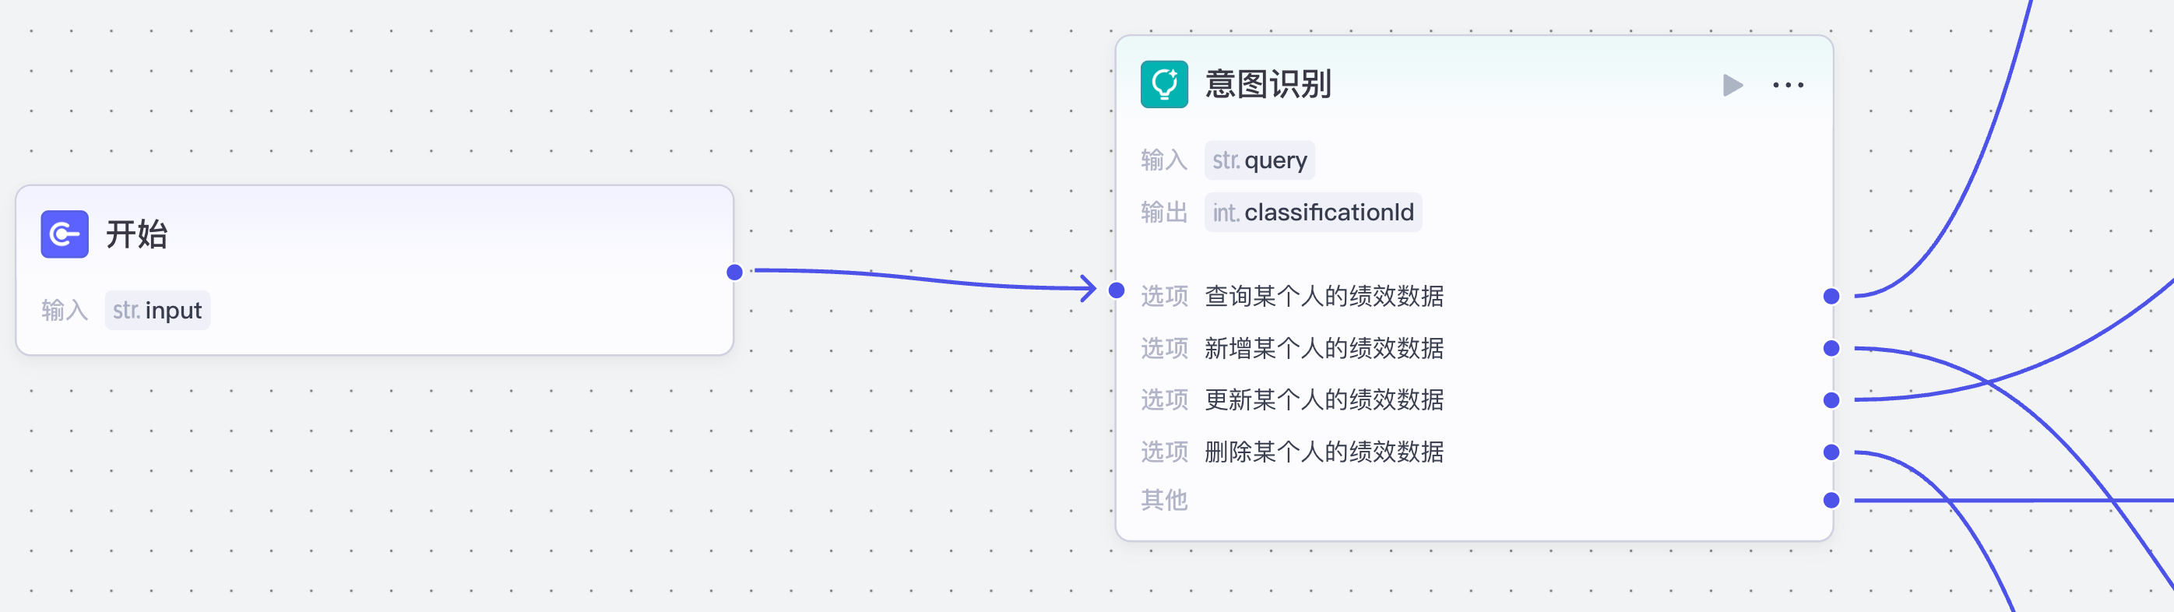Image resolution: width=2174 pixels, height=612 pixels.
Task: Click output port of the 其他 branch
Action: 1831,501
